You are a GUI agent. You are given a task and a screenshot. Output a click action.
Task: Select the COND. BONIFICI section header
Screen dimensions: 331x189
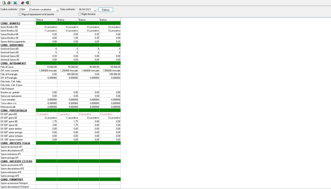[x=11, y=23]
